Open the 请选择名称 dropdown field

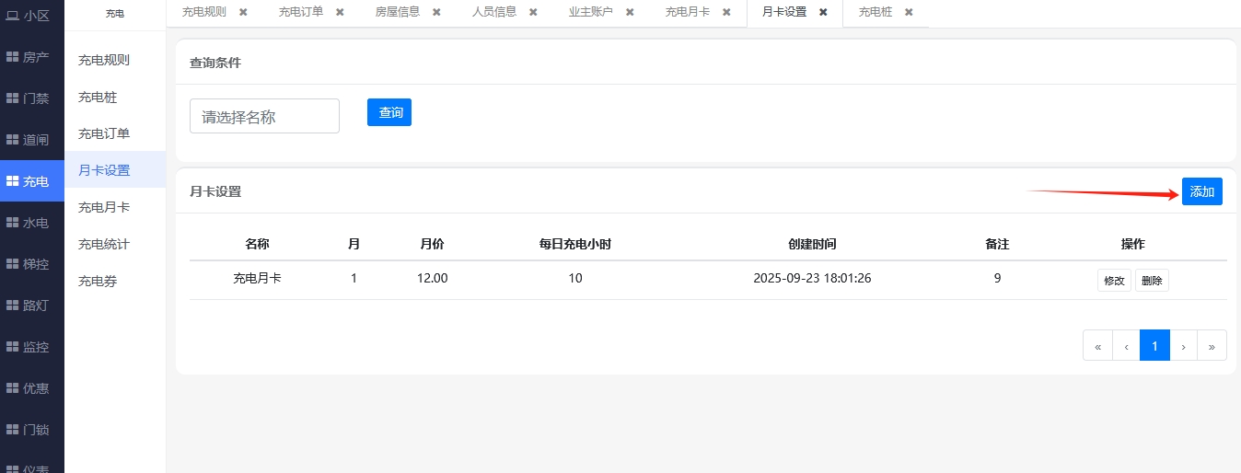[x=264, y=116]
